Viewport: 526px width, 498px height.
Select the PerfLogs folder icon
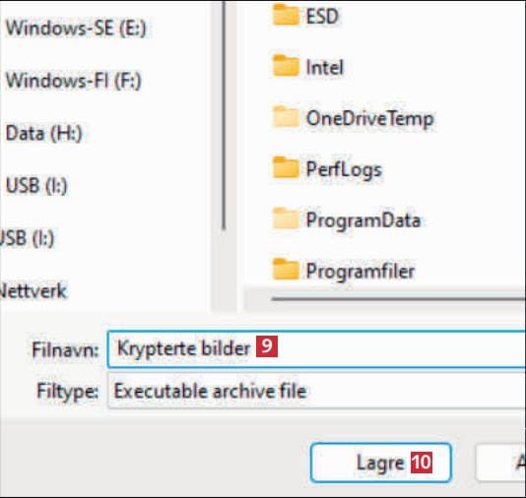click(x=285, y=167)
